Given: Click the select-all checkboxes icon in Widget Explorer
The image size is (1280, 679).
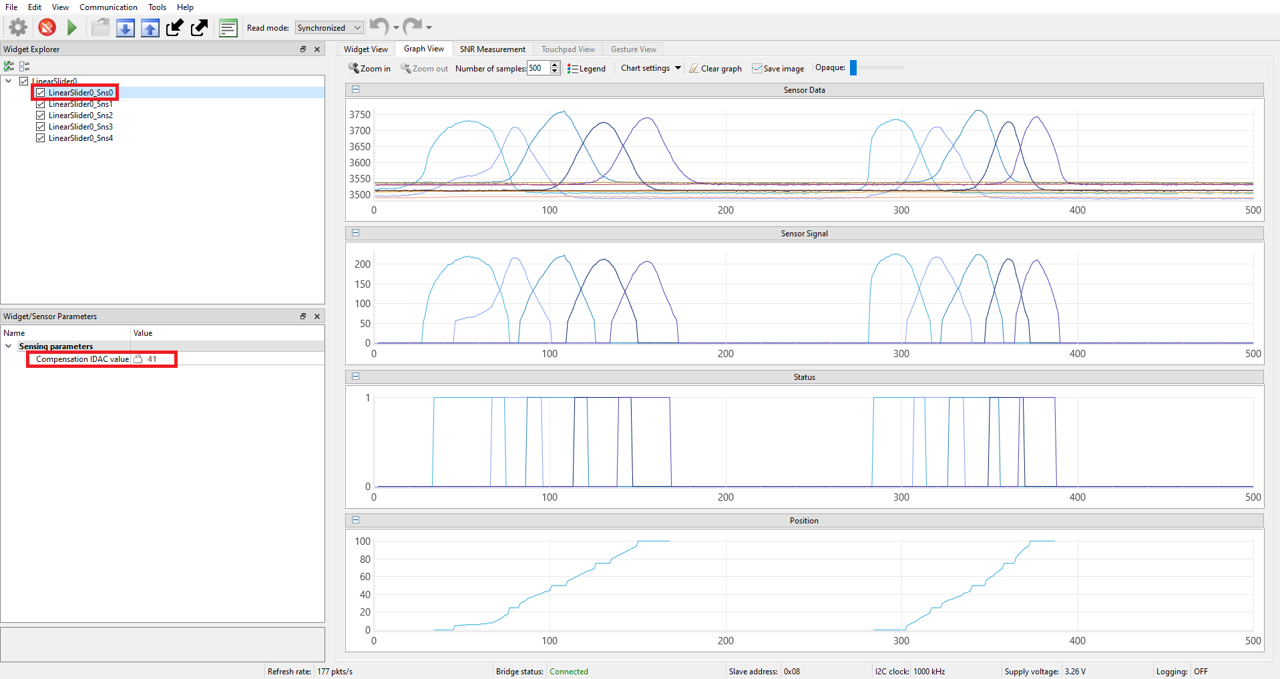Looking at the screenshot, I should [9, 66].
